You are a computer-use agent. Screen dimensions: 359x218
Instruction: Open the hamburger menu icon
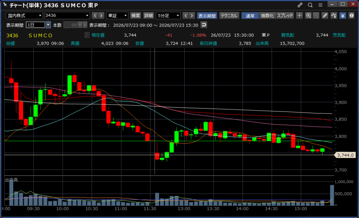320,5
